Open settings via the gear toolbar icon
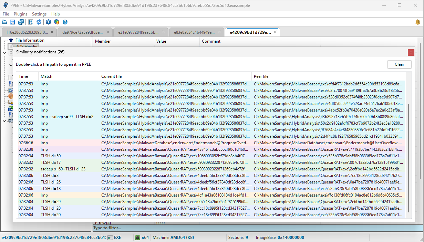 pos(48,22)
